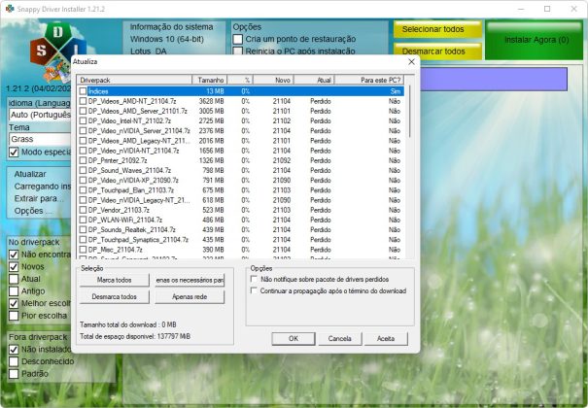The width and height of the screenshot is (588, 408).
Task: Click the 'Apenas rede' button
Action: (190, 296)
